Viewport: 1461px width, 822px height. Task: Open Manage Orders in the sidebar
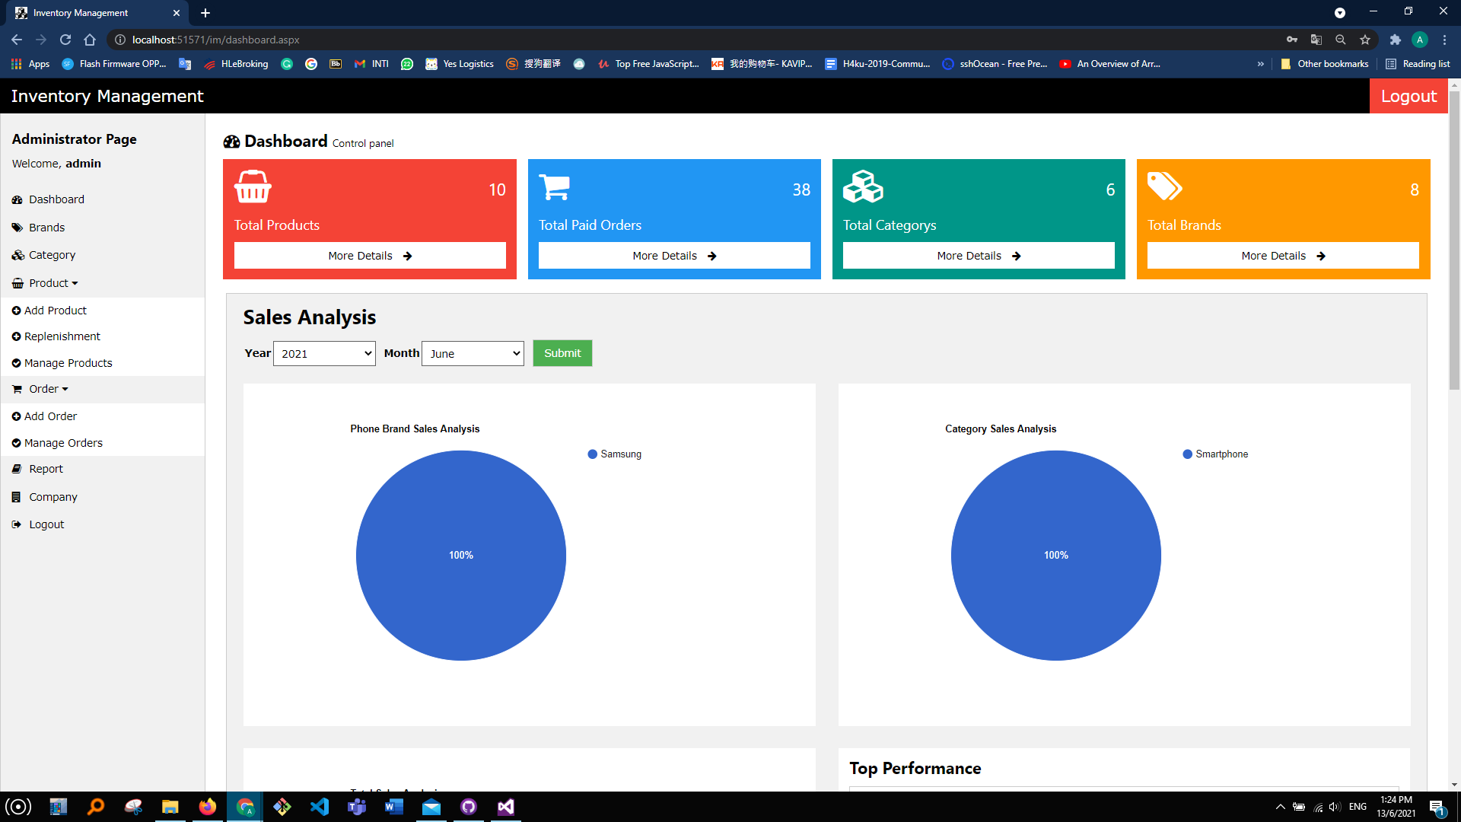point(63,443)
